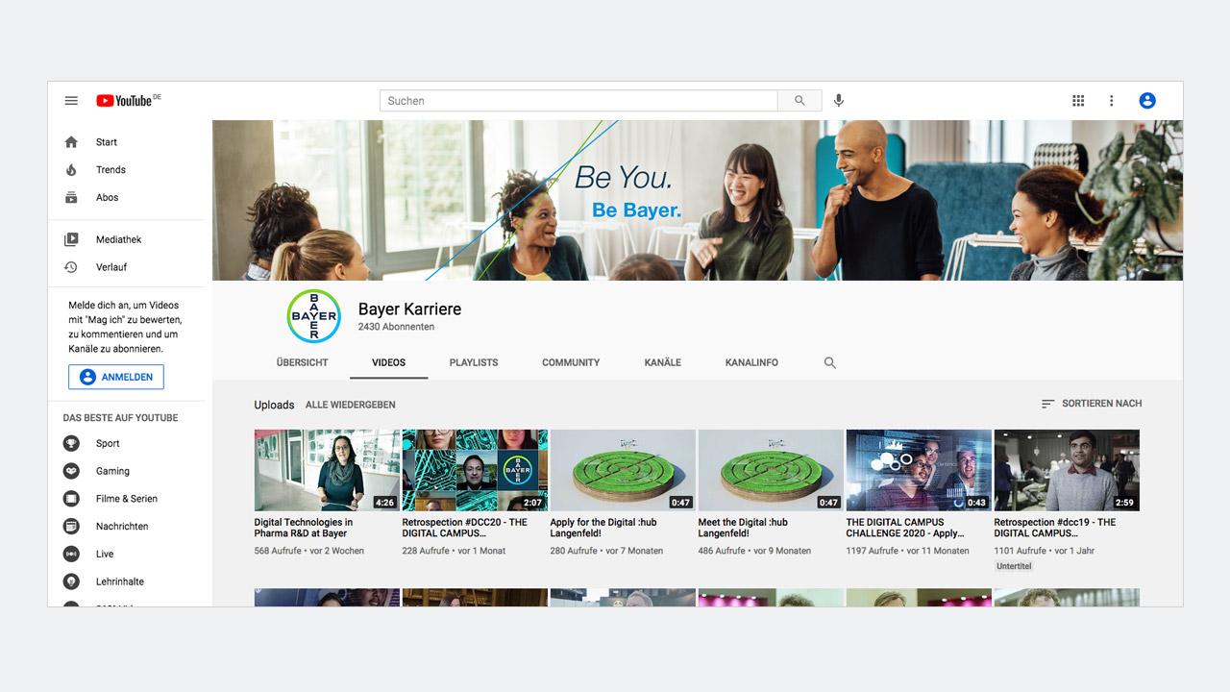This screenshot has height=692, width=1230.
Task: Open the hamburger guide menu
Action: (71, 101)
